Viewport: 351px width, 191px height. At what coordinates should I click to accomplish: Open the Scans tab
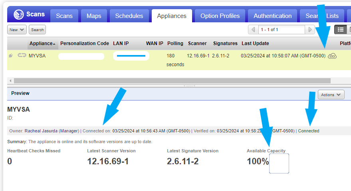[64, 16]
